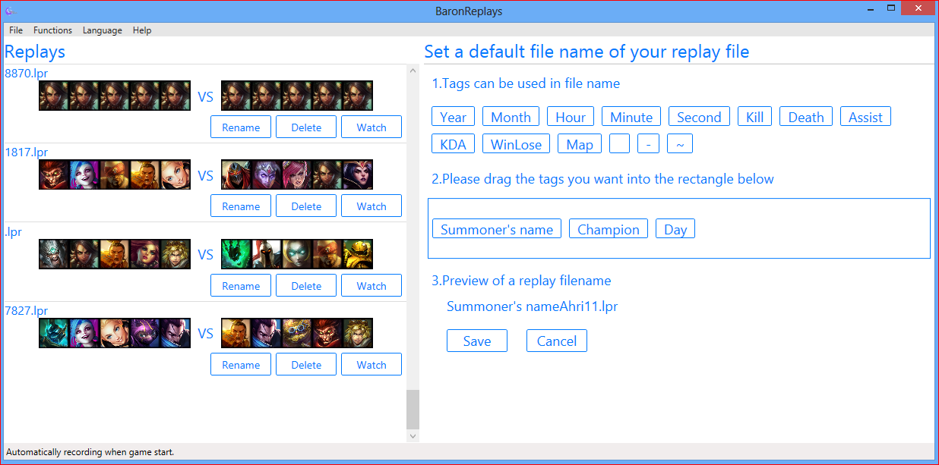
Task: Delete the 8870.lpr replay
Action: click(x=306, y=127)
